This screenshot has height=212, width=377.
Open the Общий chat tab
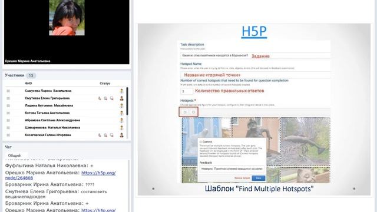coord(14,155)
